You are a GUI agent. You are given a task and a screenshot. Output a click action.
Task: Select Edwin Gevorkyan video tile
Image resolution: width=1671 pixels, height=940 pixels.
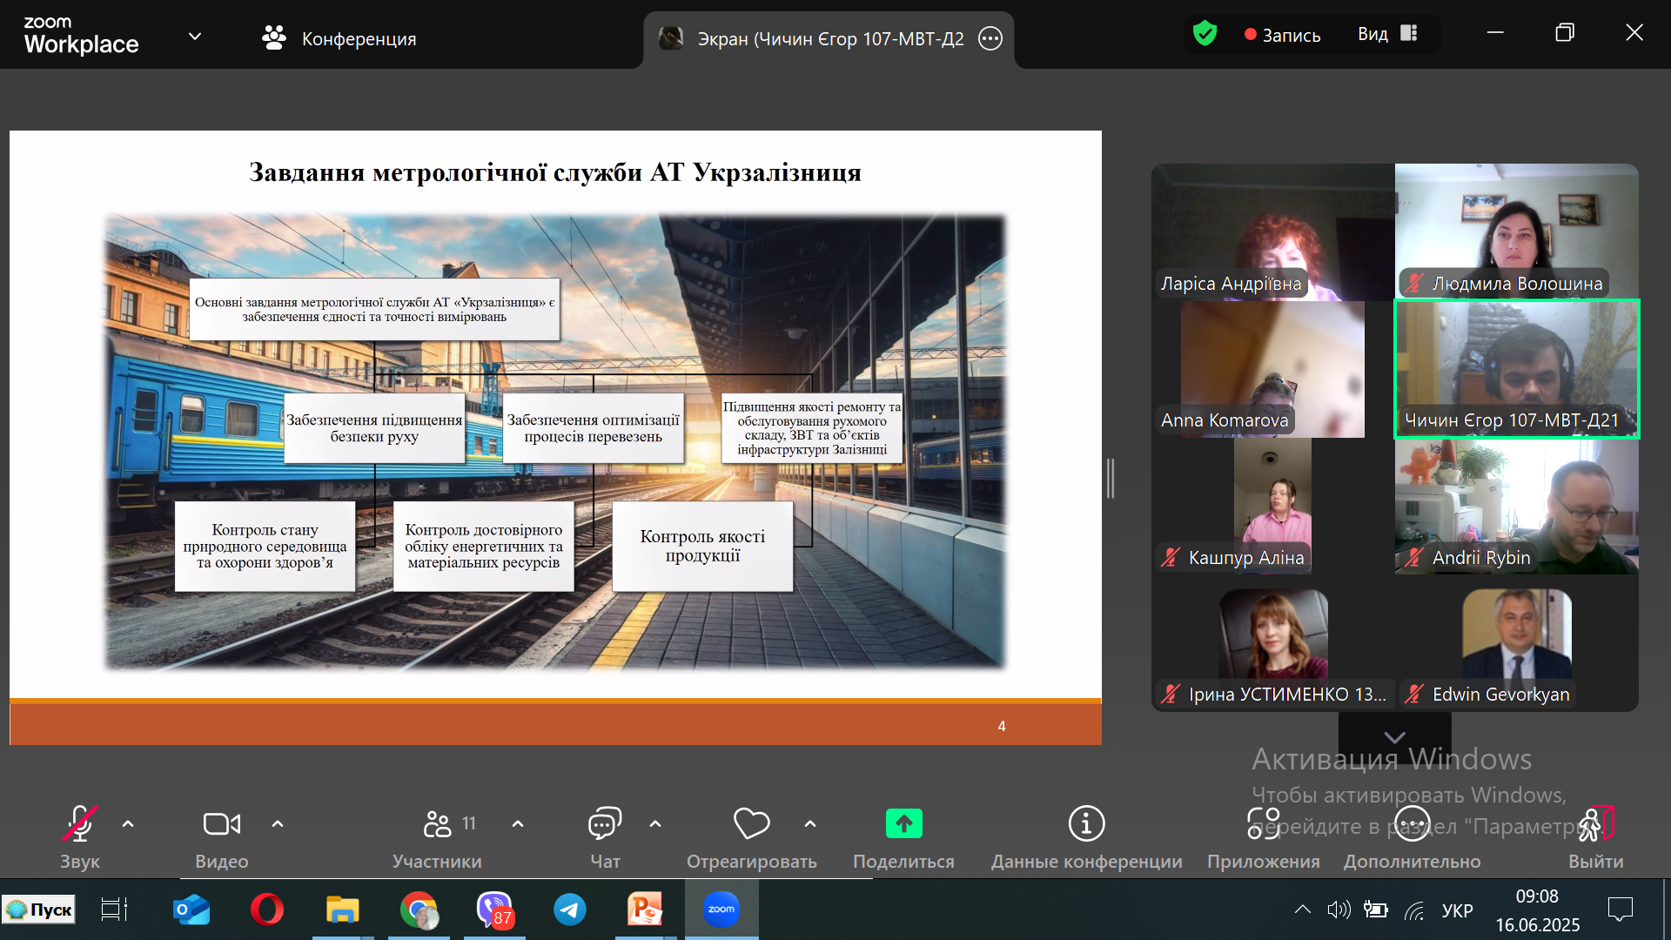[x=1517, y=642]
